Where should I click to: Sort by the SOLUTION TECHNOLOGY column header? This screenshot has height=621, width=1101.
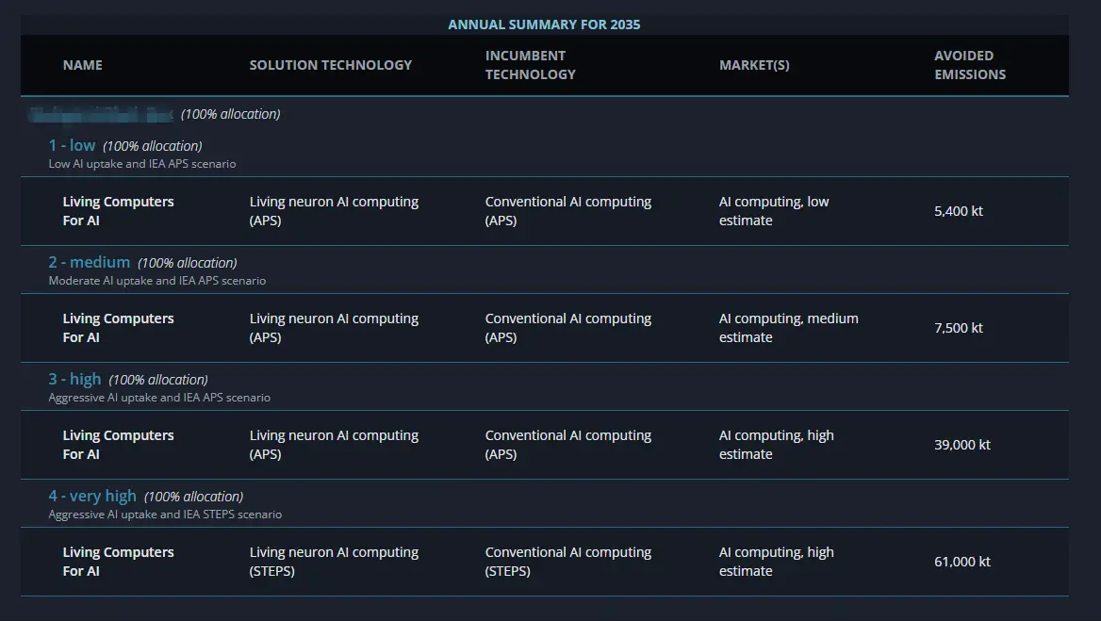click(330, 65)
